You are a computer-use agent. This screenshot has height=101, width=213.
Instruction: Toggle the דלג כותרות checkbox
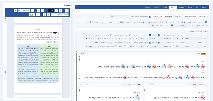click(172, 25)
